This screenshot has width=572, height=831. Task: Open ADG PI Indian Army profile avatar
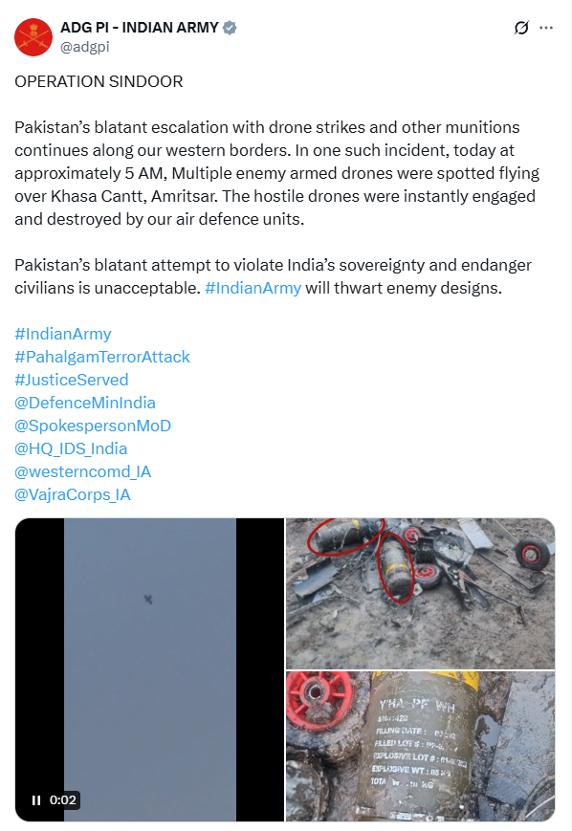coord(33,37)
